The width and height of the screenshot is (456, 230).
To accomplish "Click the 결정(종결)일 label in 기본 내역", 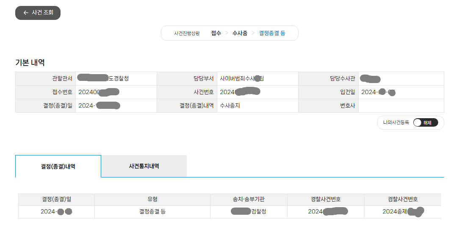I will [58, 105].
